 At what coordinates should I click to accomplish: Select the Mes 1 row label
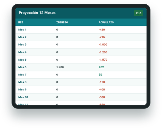tap(22, 30)
